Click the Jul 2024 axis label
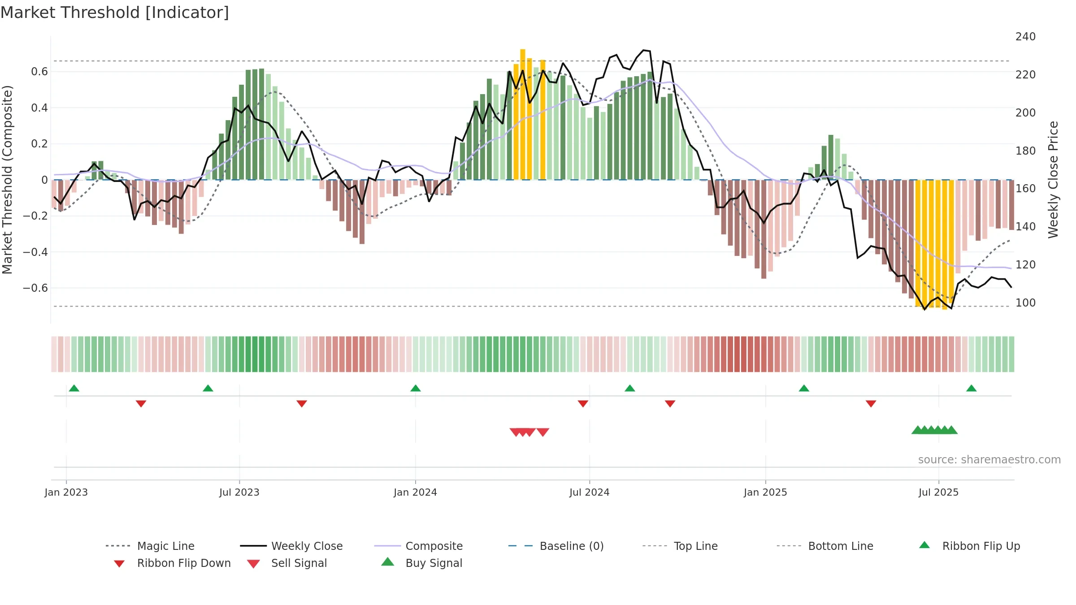The image size is (1076, 605). point(590,492)
